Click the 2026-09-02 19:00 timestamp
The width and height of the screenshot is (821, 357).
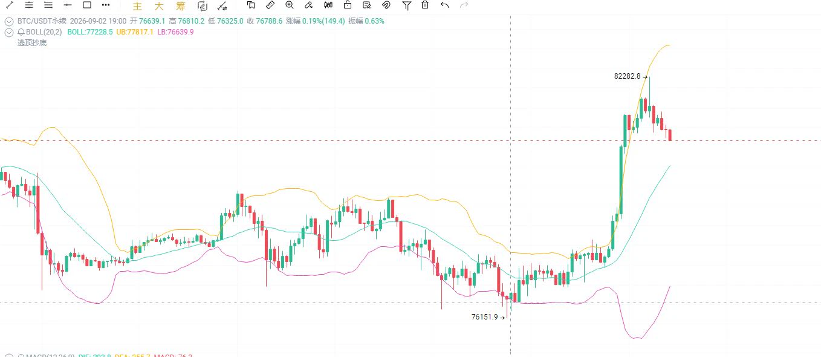[97, 21]
